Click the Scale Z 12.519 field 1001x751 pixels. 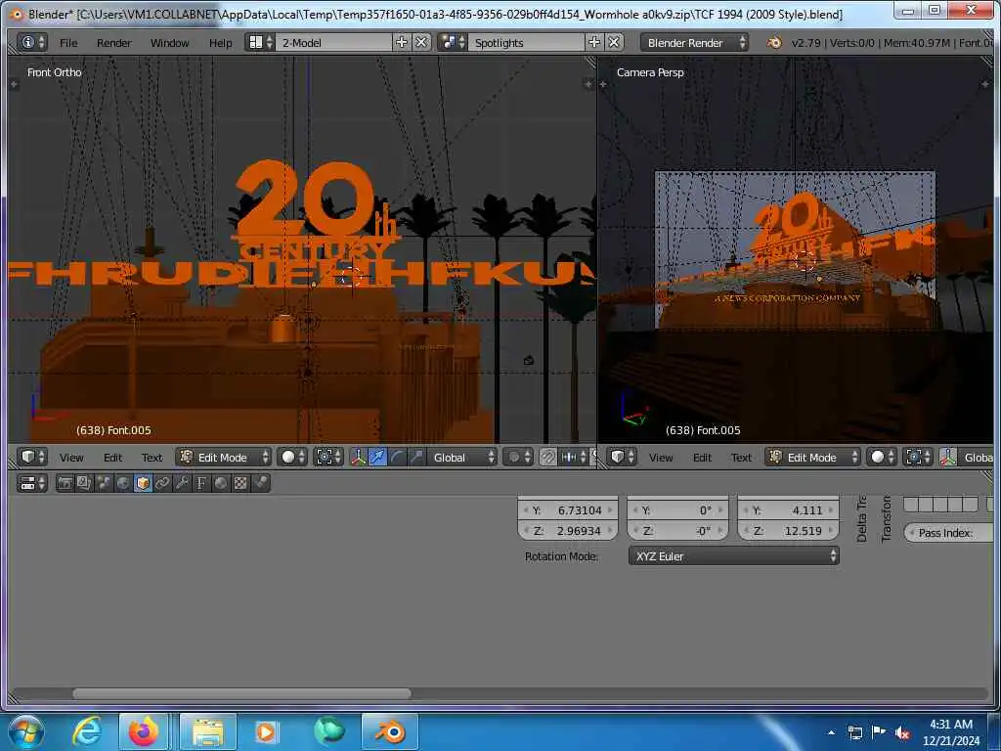click(x=789, y=531)
